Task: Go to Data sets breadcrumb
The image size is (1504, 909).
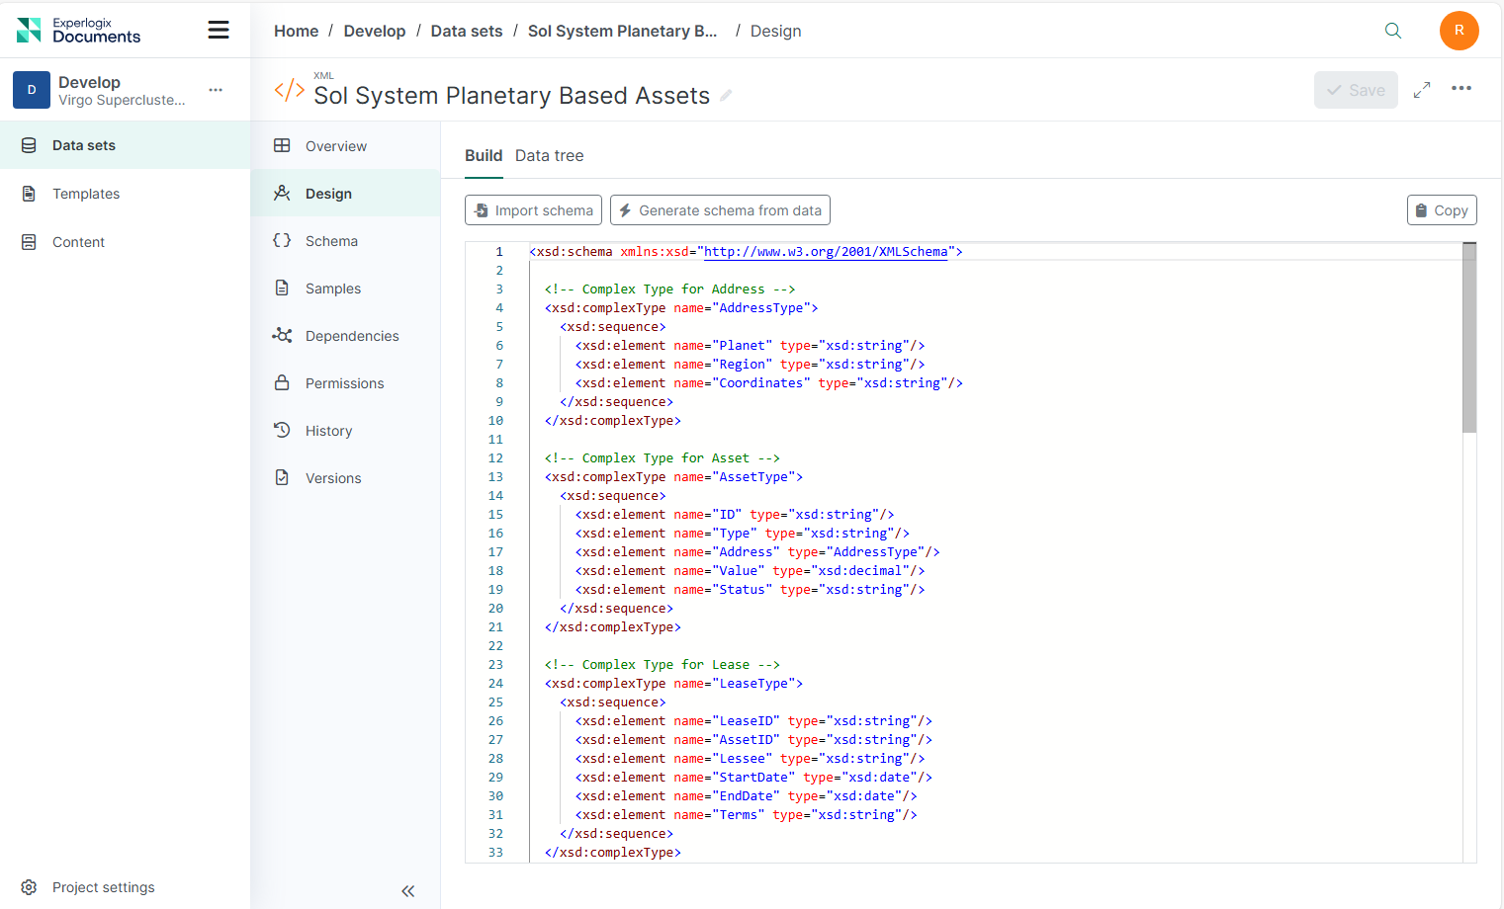Action: click(x=467, y=31)
